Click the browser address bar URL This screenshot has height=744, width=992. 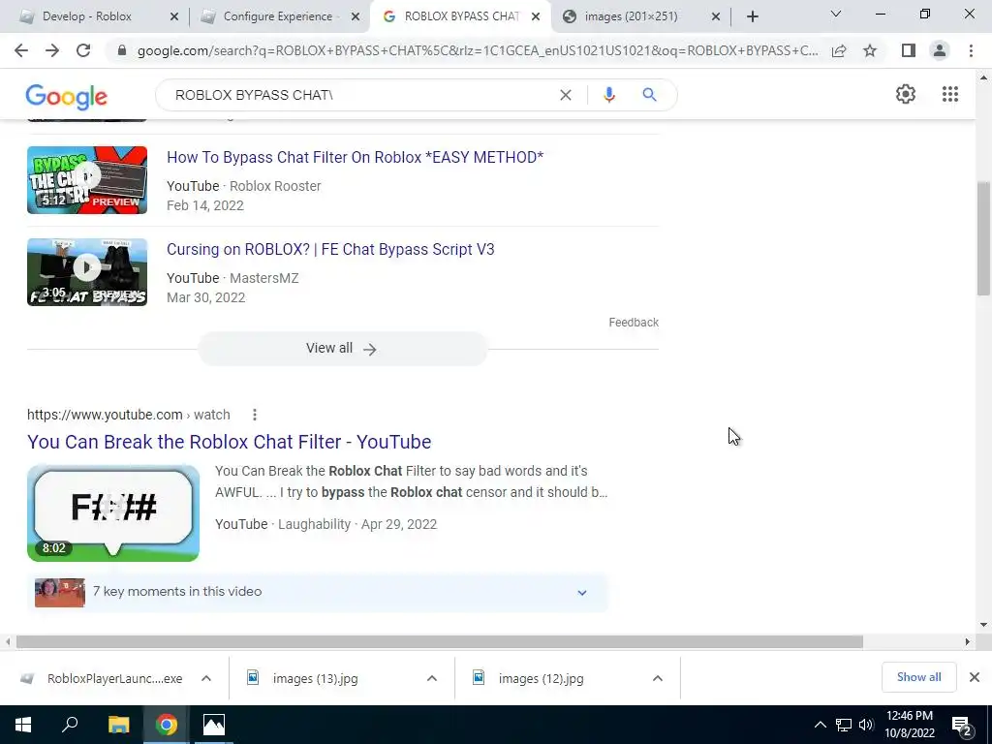point(478,50)
